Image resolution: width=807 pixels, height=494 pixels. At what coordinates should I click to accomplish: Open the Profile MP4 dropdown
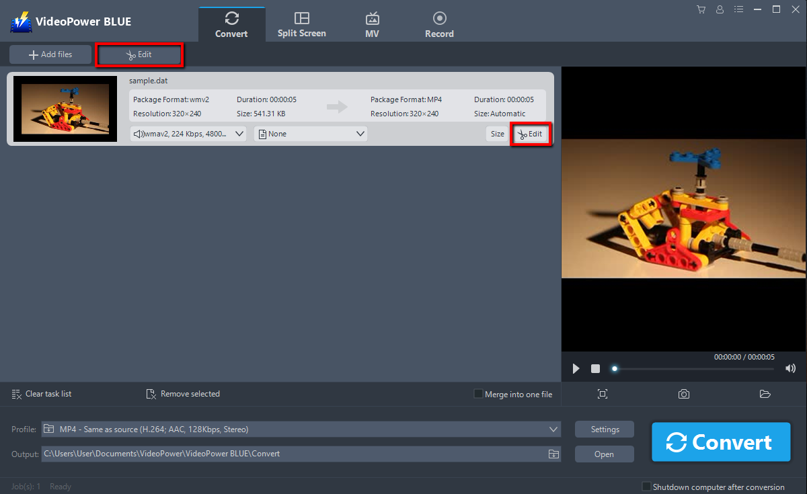pyautogui.click(x=301, y=429)
